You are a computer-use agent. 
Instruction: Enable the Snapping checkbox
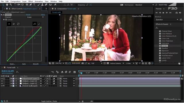tap(76, 5)
